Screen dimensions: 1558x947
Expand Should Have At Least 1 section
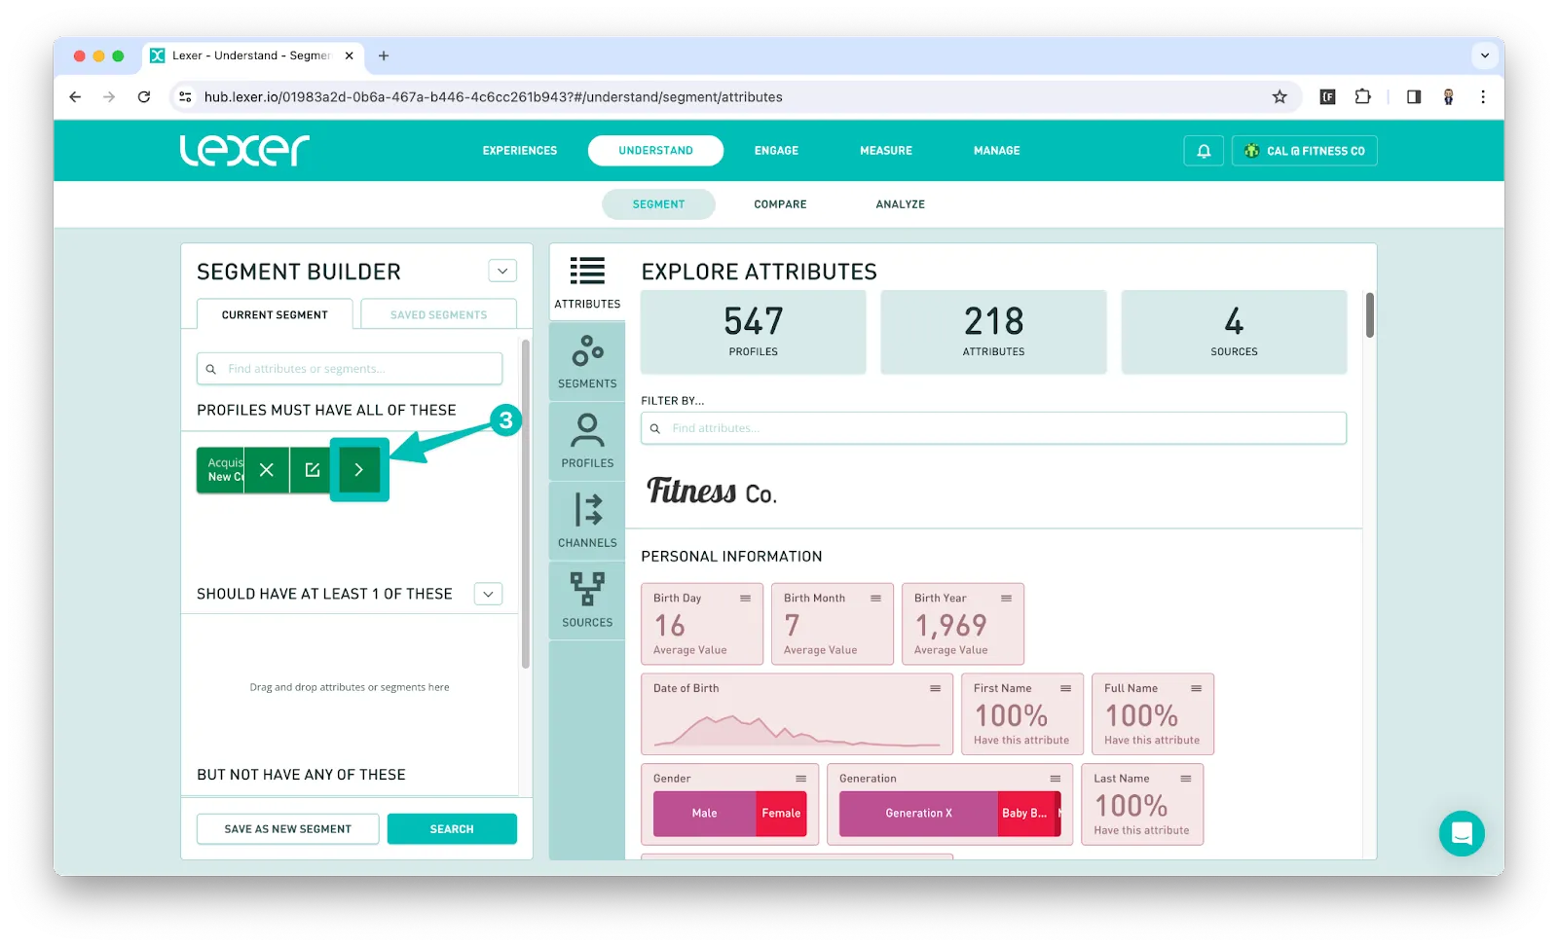[x=488, y=594]
